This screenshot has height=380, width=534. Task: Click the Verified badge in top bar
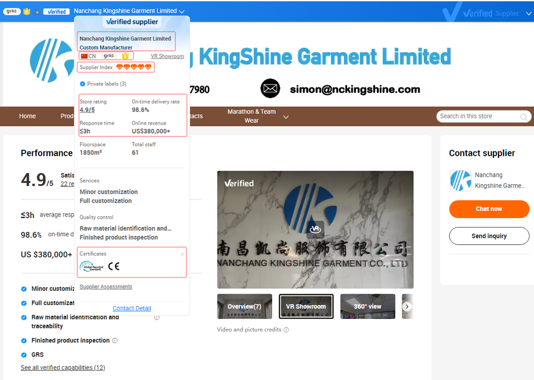coord(57,12)
